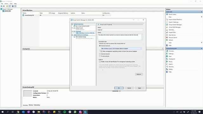The image size is (203, 114).
Task: Click the taskbar clock
Action: pyautogui.click(x=194, y=112)
